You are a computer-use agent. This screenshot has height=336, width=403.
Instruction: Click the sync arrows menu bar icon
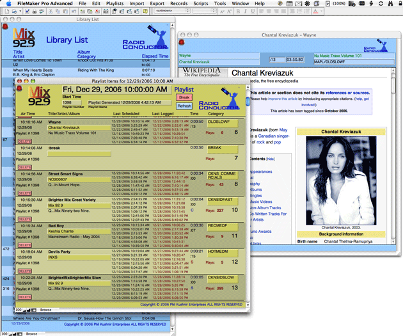tap(381, 4)
